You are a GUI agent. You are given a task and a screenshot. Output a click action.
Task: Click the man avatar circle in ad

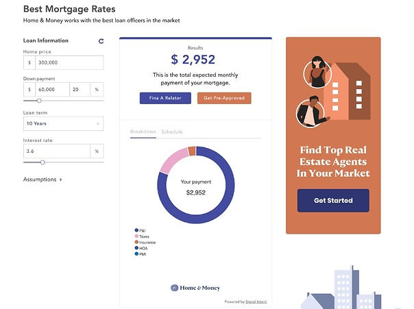310,112
